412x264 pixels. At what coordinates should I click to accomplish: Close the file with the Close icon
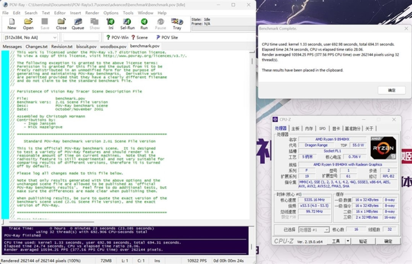(x=61, y=24)
